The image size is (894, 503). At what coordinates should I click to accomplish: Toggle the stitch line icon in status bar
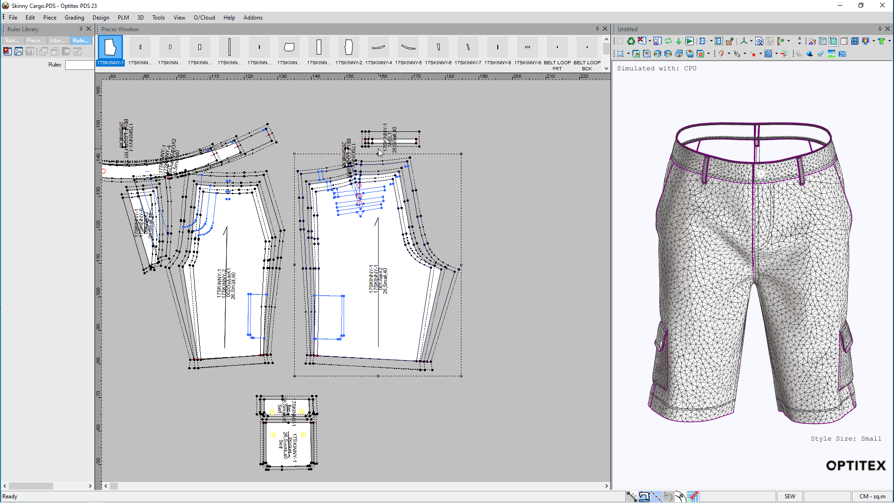656,496
